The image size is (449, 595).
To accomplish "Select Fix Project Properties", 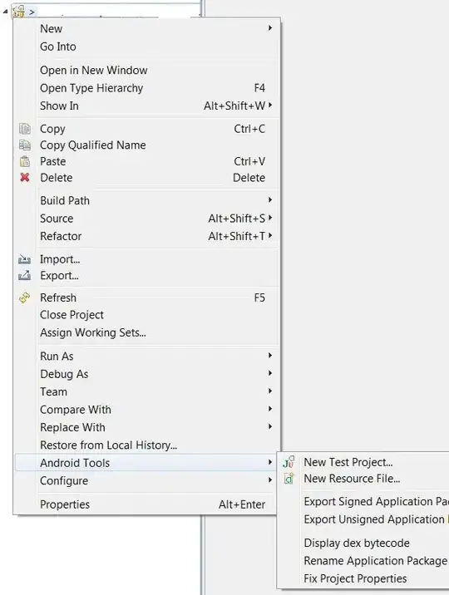I will 355,578.
